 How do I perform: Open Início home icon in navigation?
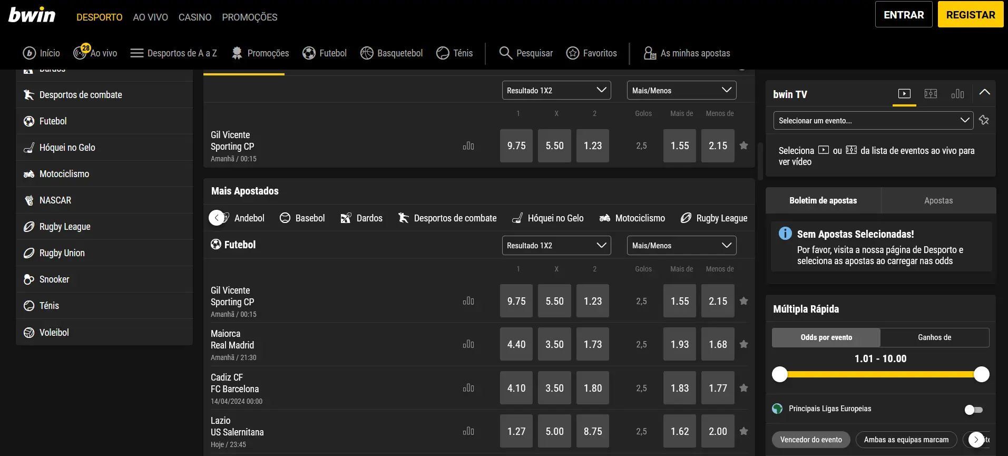(41, 53)
